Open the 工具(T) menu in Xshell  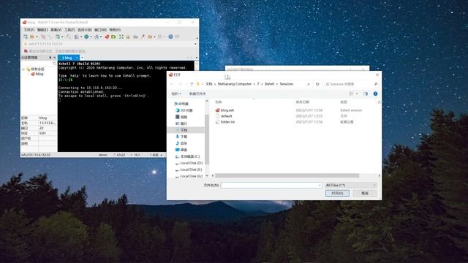point(69,30)
